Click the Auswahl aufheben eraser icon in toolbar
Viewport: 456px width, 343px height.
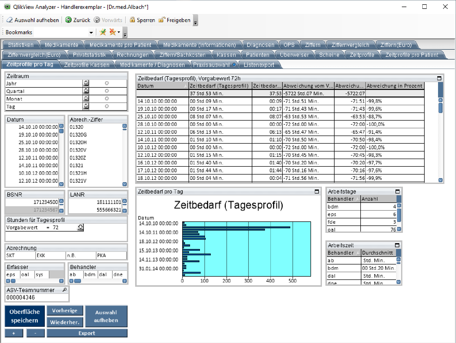[x=10, y=20]
